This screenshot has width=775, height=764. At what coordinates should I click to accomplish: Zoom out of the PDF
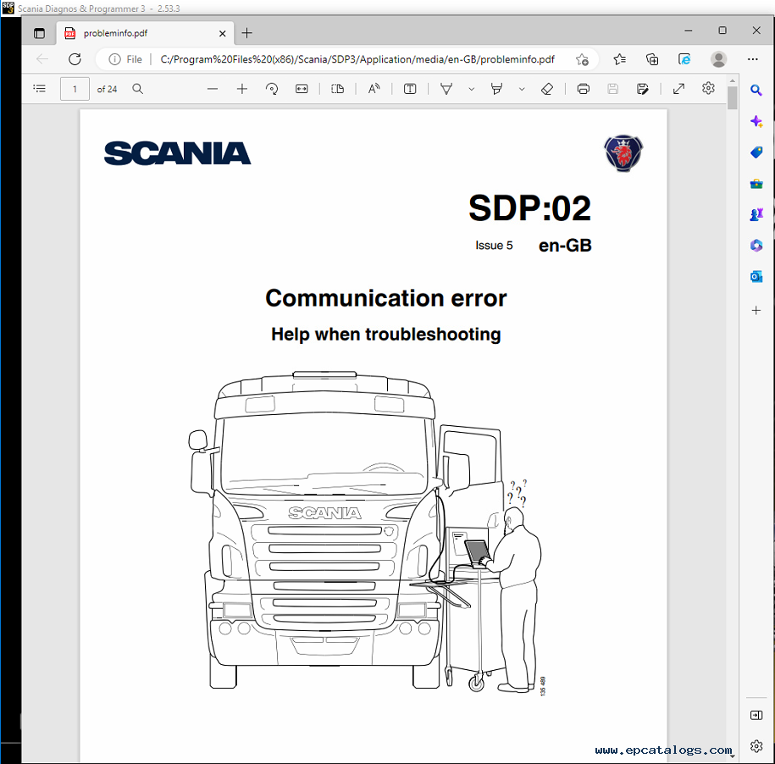[213, 89]
